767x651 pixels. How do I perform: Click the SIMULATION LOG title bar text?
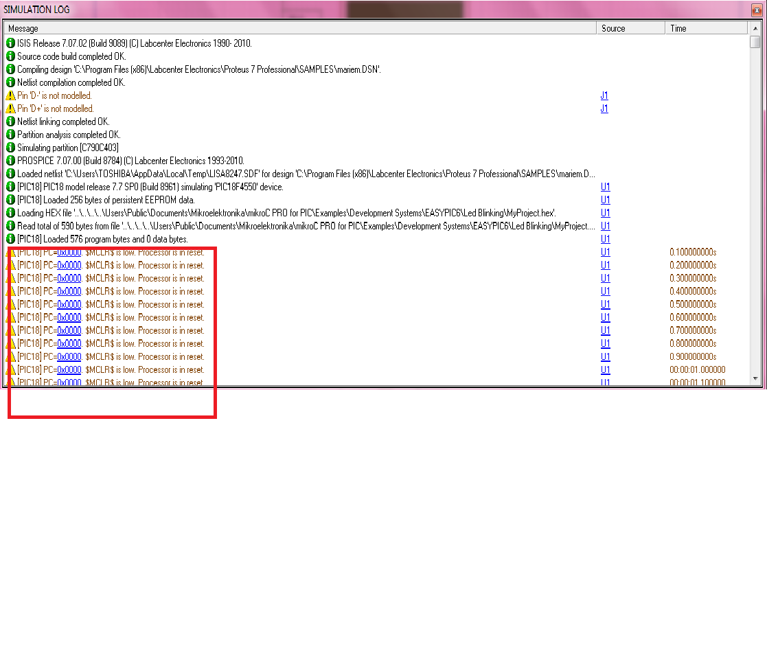[x=36, y=10]
